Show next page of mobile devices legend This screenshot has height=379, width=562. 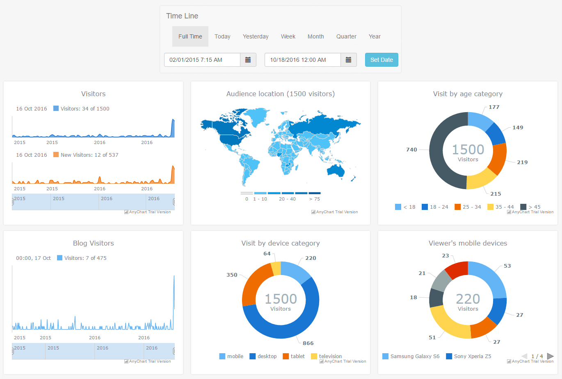point(551,356)
